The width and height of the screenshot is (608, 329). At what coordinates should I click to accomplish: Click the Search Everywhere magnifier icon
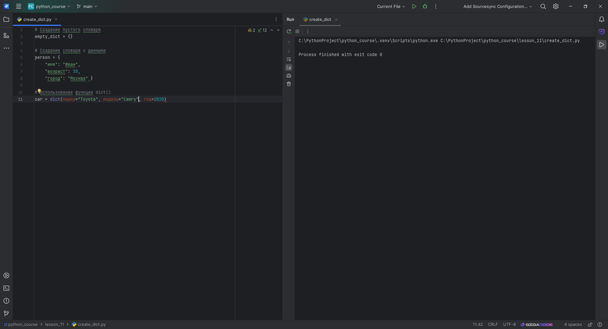coord(543,7)
